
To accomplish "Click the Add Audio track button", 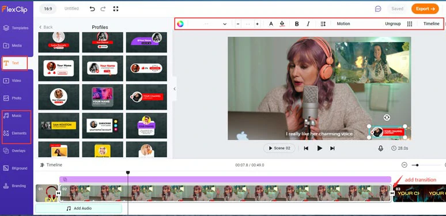I will pyautogui.click(x=79, y=209).
